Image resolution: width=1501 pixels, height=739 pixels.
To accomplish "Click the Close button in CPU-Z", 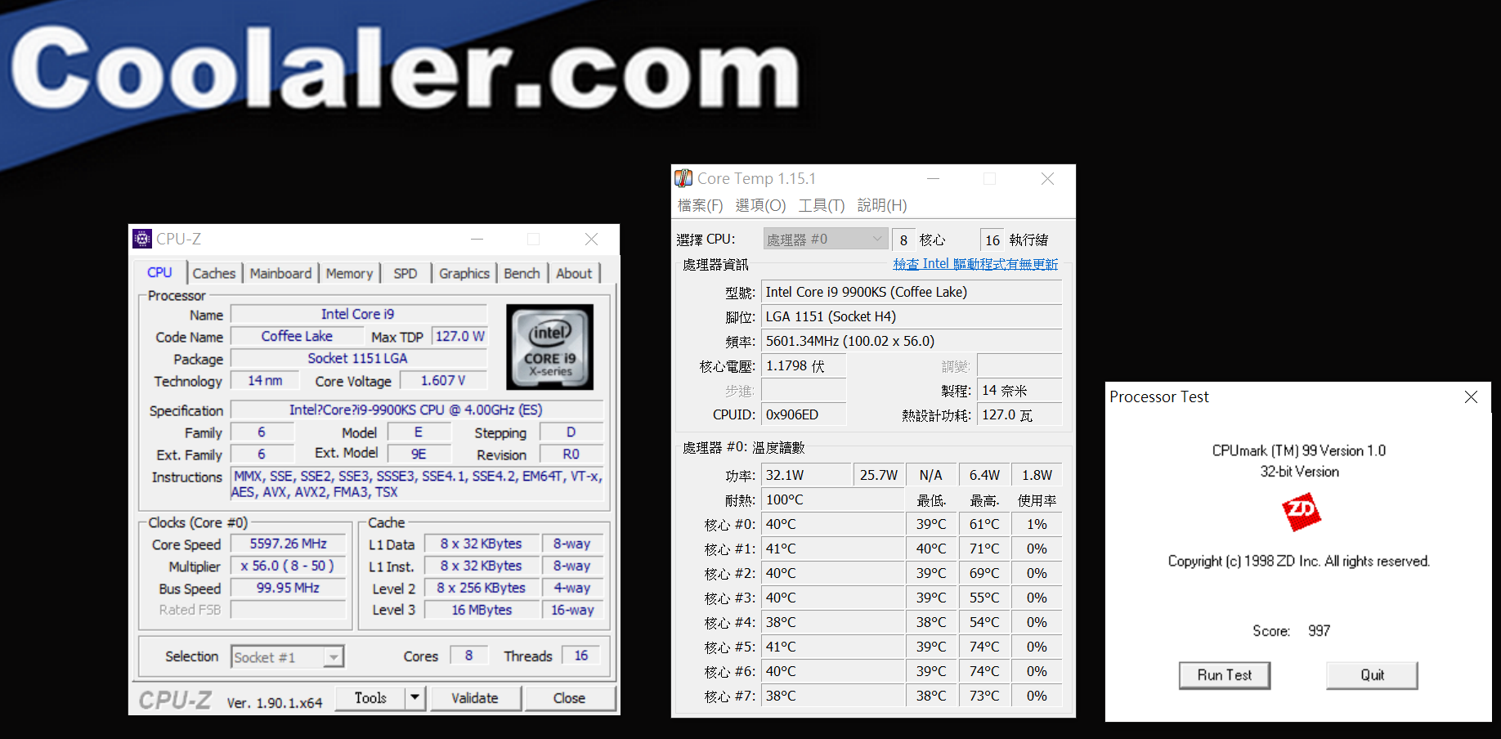I will pyautogui.click(x=569, y=697).
